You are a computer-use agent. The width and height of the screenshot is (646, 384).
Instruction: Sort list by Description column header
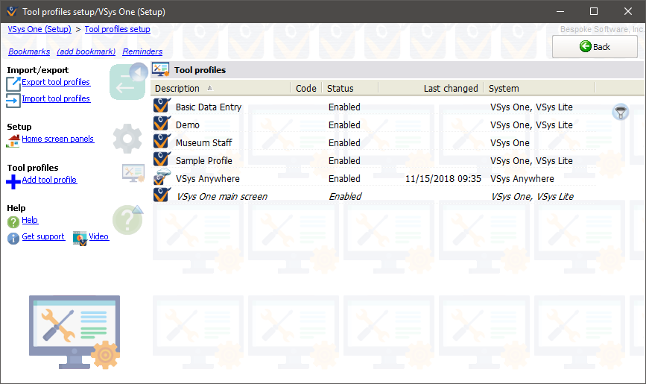(x=221, y=88)
